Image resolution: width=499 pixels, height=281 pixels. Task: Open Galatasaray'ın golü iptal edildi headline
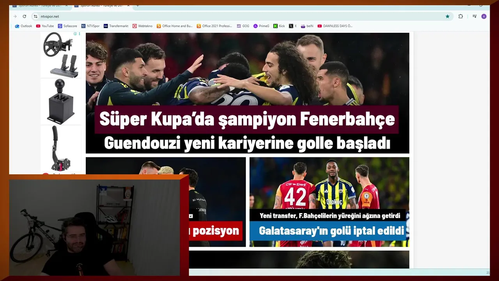(331, 231)
